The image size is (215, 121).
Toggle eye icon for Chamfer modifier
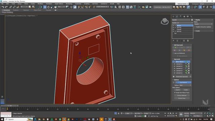(173, 30)
